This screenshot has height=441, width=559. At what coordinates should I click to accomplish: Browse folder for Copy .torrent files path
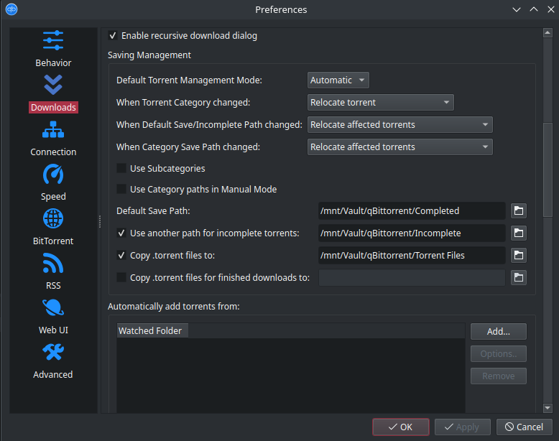pos(518,255)
